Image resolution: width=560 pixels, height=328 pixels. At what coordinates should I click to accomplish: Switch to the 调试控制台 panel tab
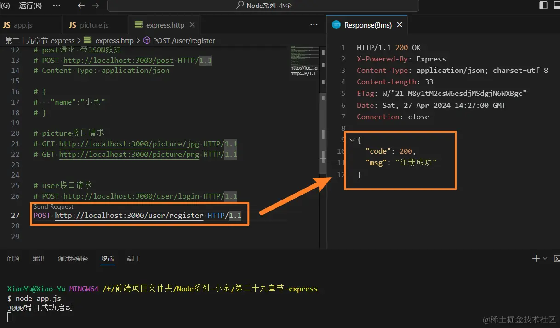[x=73, y=259]
